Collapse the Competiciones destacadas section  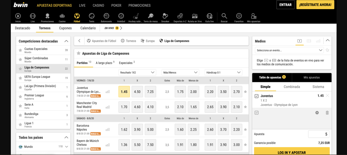(66, 41)
